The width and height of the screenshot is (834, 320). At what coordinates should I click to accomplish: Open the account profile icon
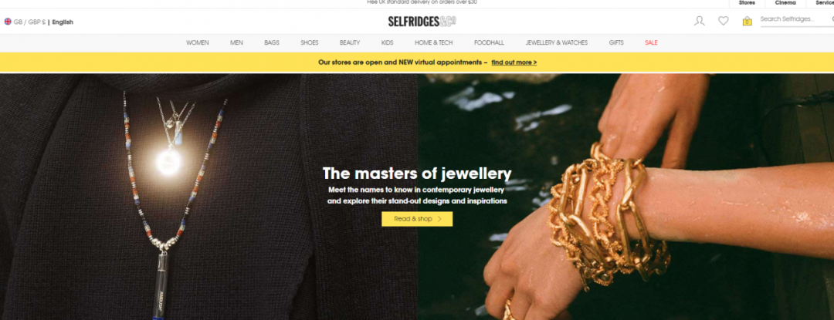[700, 22]
